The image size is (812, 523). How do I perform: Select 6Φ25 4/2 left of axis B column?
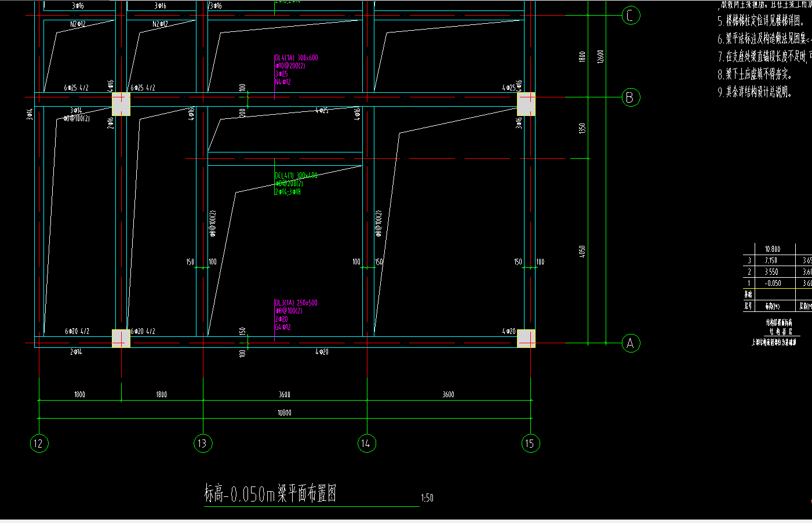pos(77,88)
